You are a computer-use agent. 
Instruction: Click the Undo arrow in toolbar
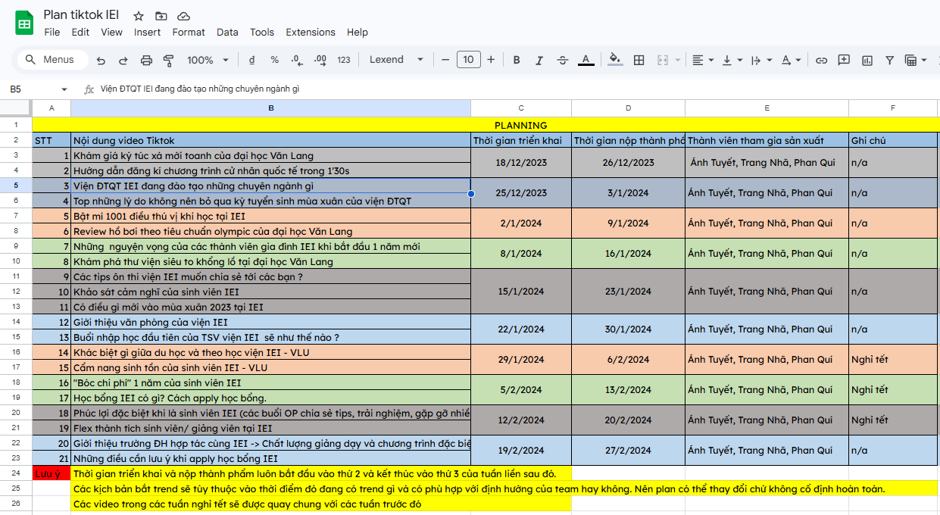click(x=101, y=60)
